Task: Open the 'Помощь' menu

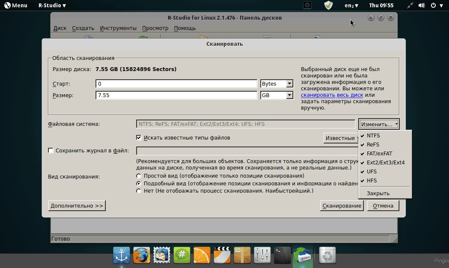Action: tap(185, 28)
